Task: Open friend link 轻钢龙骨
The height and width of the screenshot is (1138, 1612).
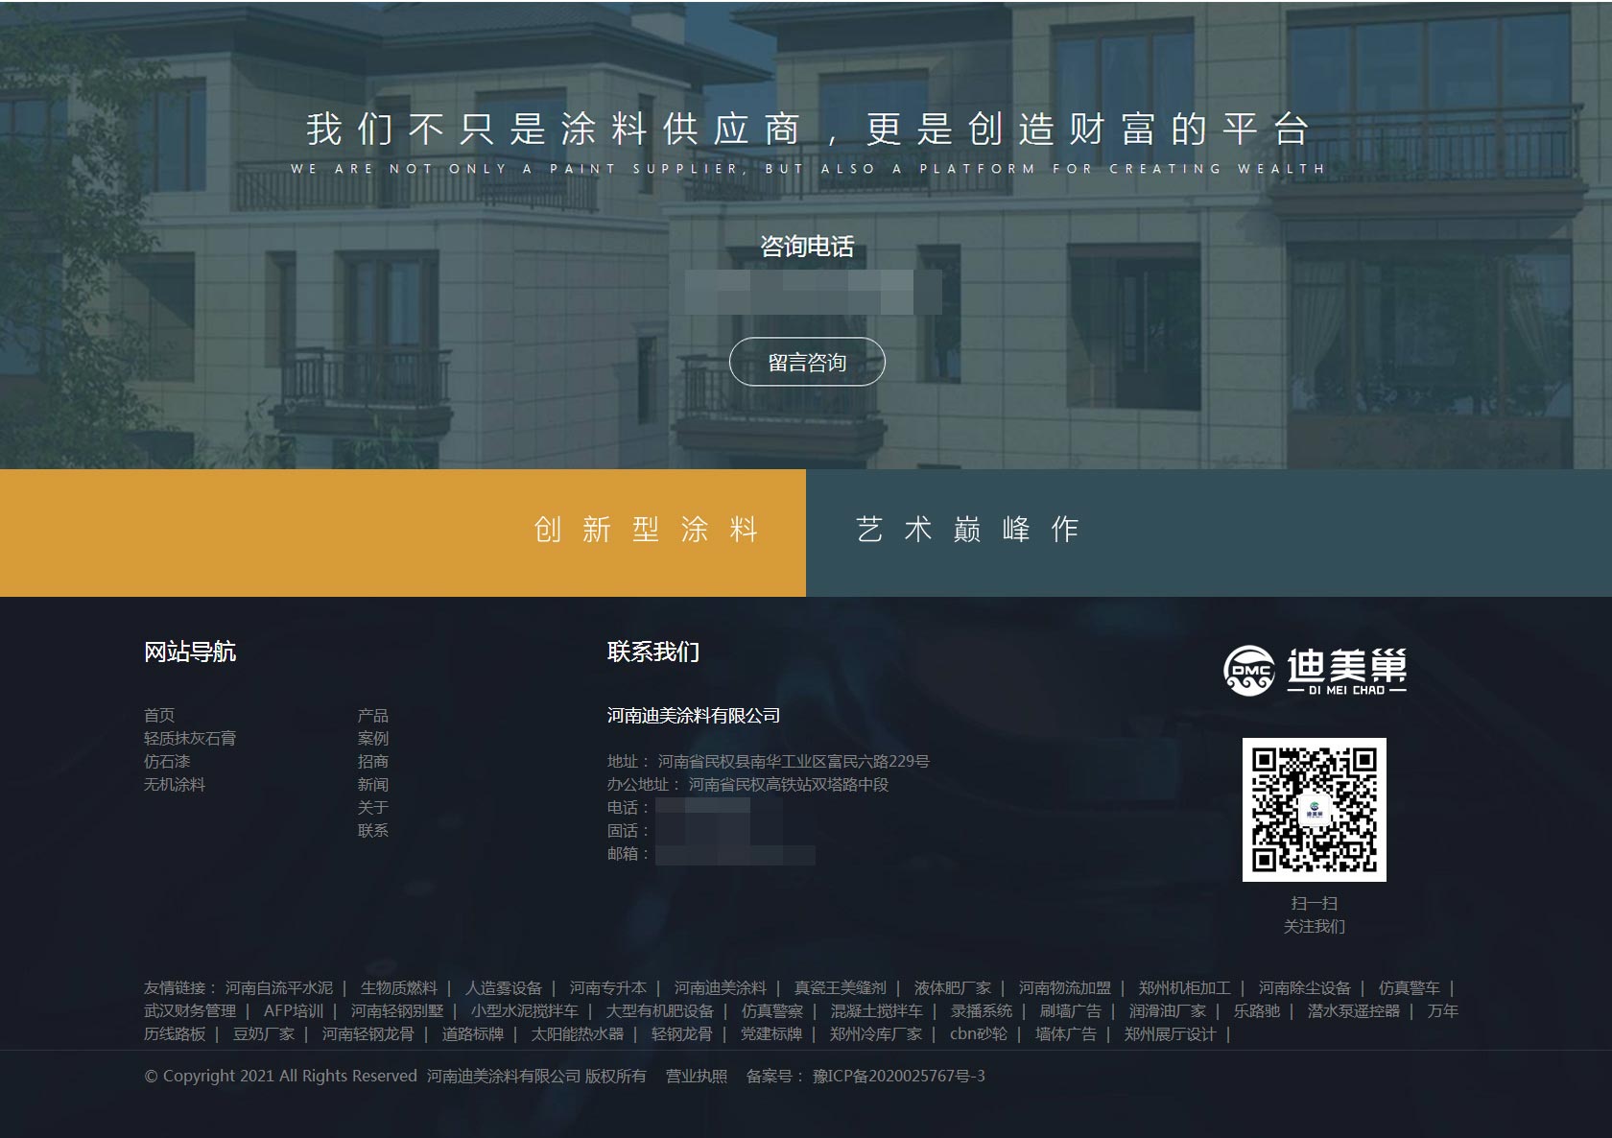Action: tap(682, 1033)
